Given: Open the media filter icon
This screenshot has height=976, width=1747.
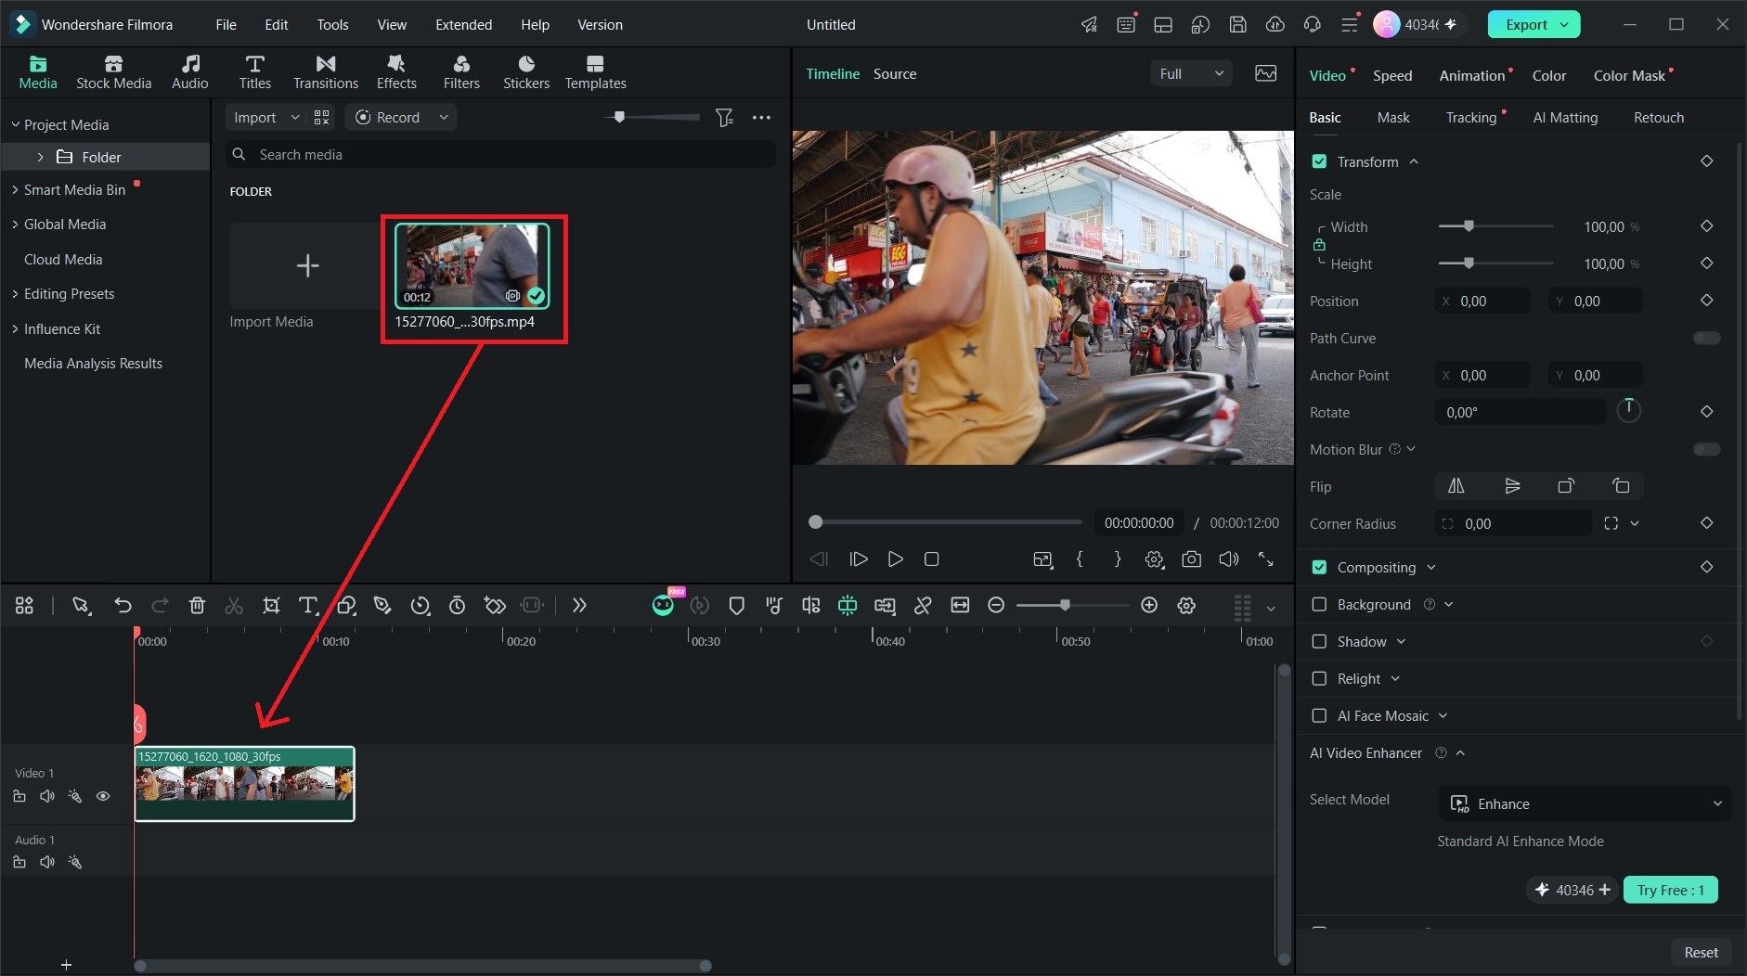Looking at the screenshot, I should (x=724, y=118).
